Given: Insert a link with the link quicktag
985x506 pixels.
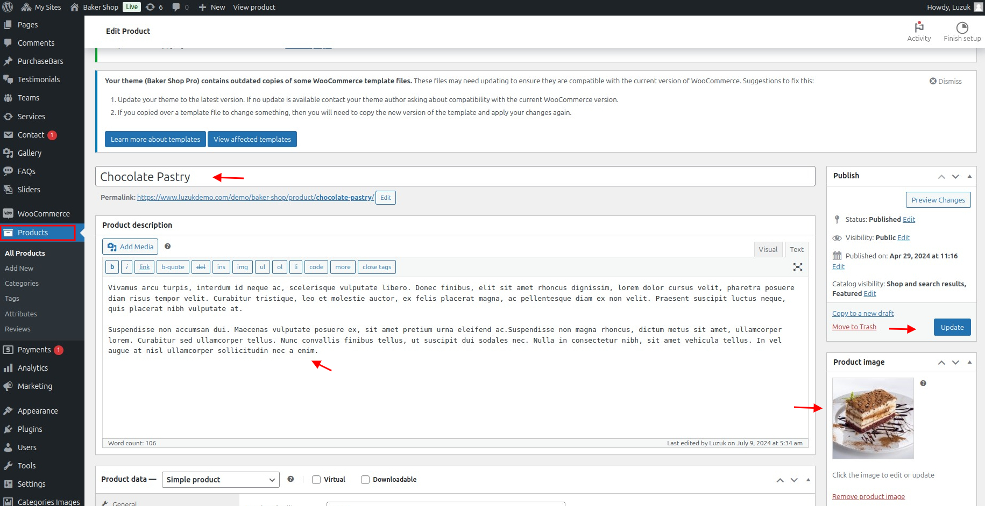Looking at the screenshot, I should coord(145,267).
